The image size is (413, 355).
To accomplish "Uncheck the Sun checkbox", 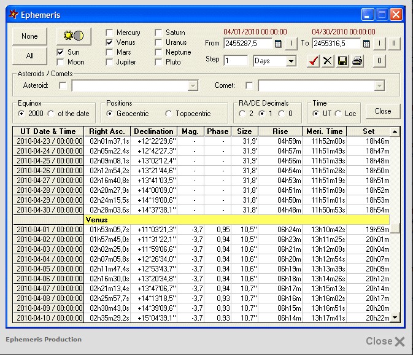I will (60, 52).
